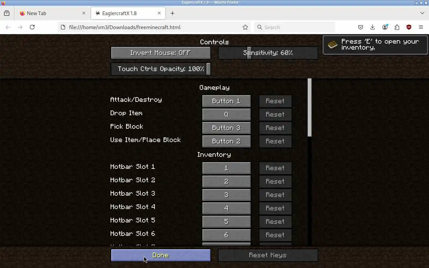Click the Drop Item label
Image resolution: width=429 pixels, height=268 pixels.
(126, 113)
